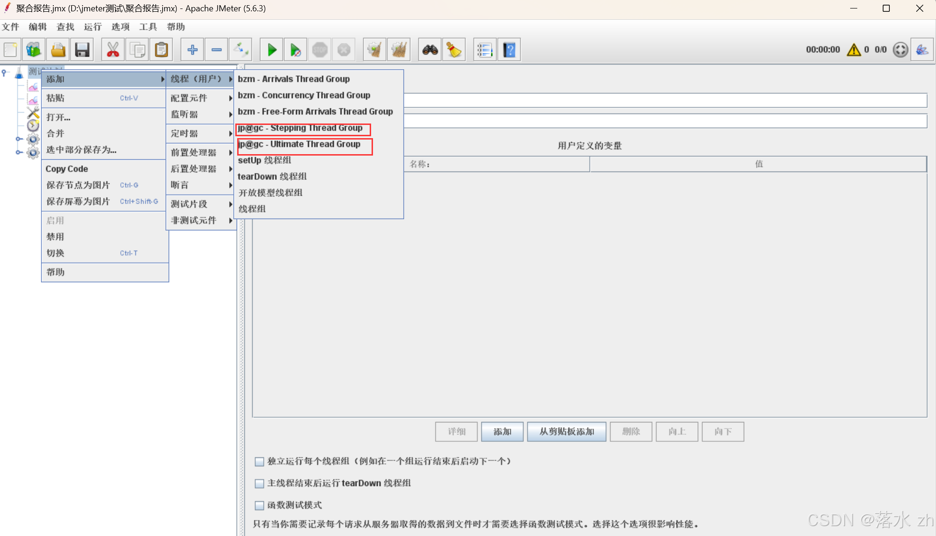Click 从剪贴板添加 button
Screen dimensions: 936x536
pyautogui.click(x=566, y=431)
